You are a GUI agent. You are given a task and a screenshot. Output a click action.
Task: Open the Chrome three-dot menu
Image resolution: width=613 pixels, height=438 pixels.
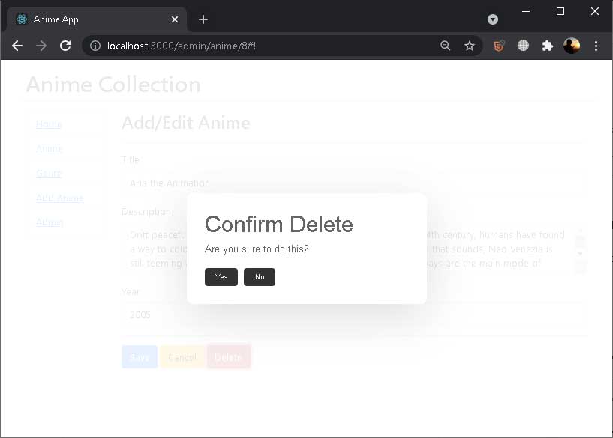point(596,46)
